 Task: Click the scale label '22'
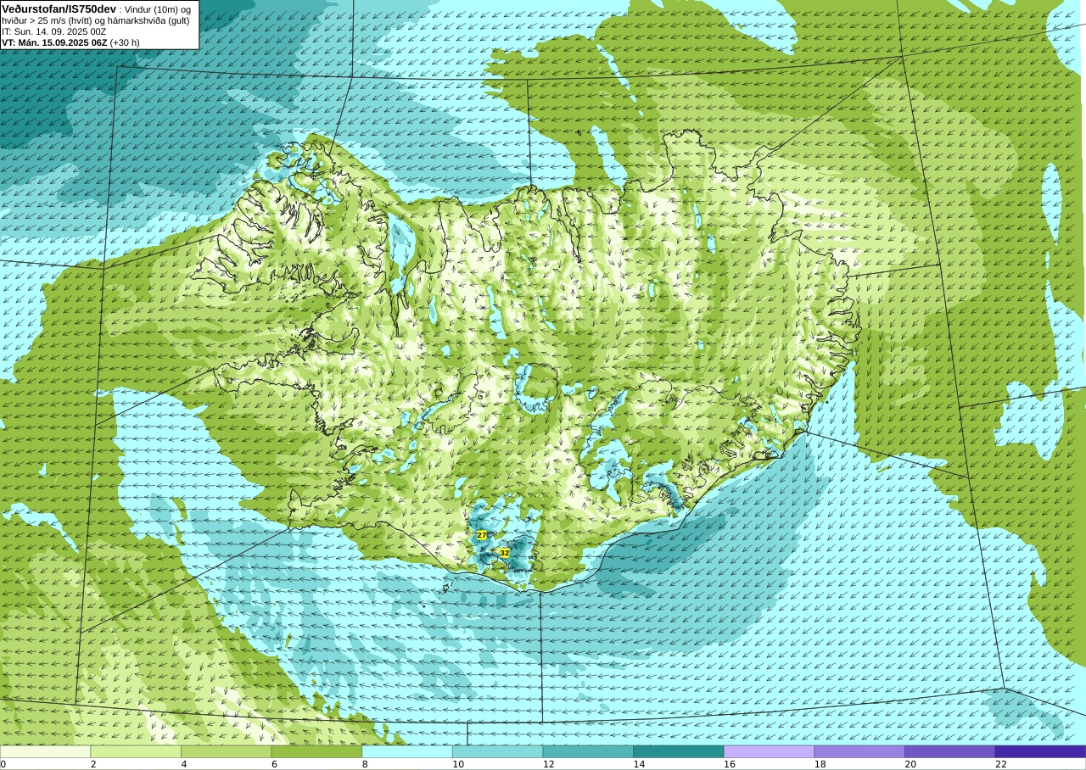coord(1001,764)
